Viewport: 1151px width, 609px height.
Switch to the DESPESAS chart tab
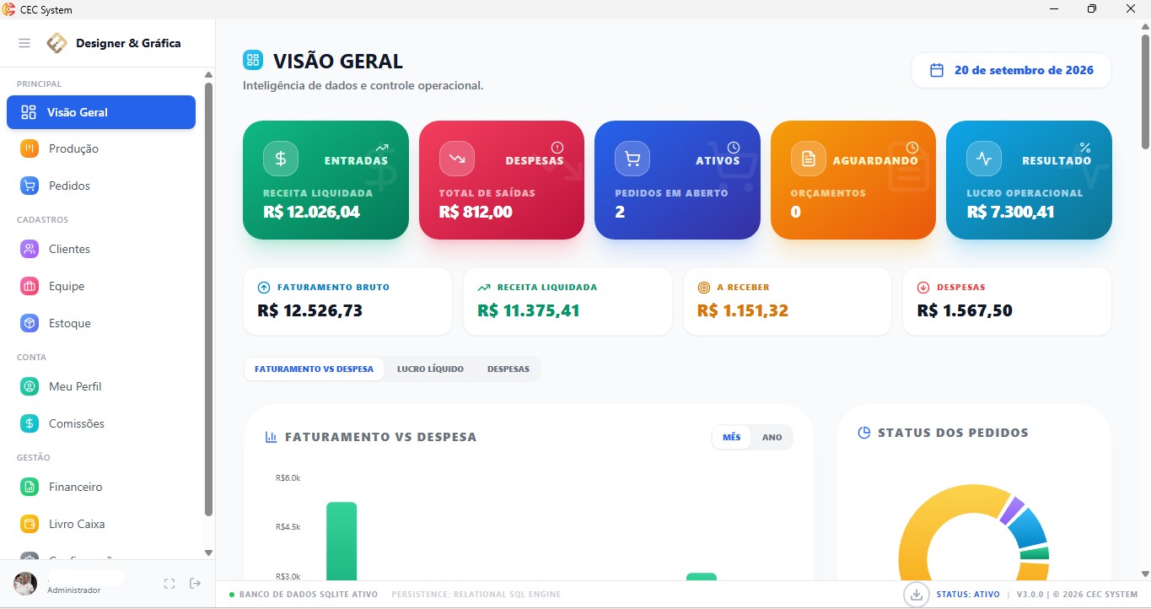[508, 369]
